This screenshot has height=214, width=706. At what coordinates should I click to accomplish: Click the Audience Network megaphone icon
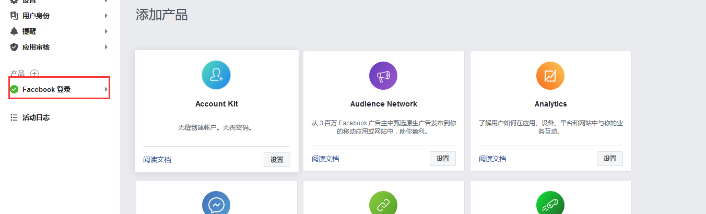[383, 75]
